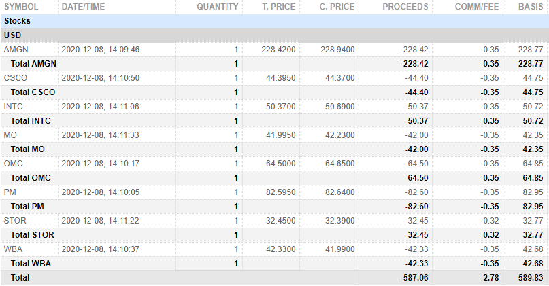This screenshot has width=549, height=286.
Task: Click the T. Price value 64.5000
Action: (280, 164)
